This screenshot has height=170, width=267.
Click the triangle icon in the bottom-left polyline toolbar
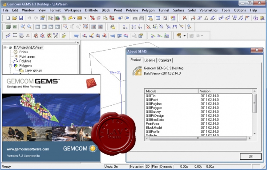coord(28,36)
